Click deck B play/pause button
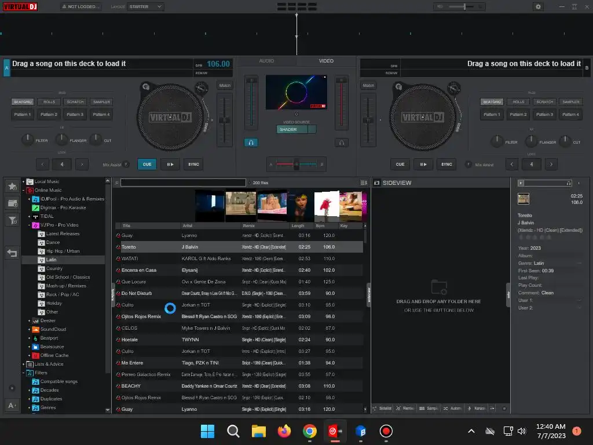Screen dimensions: 593x445 pyautogui.click(x=423, y=164)
